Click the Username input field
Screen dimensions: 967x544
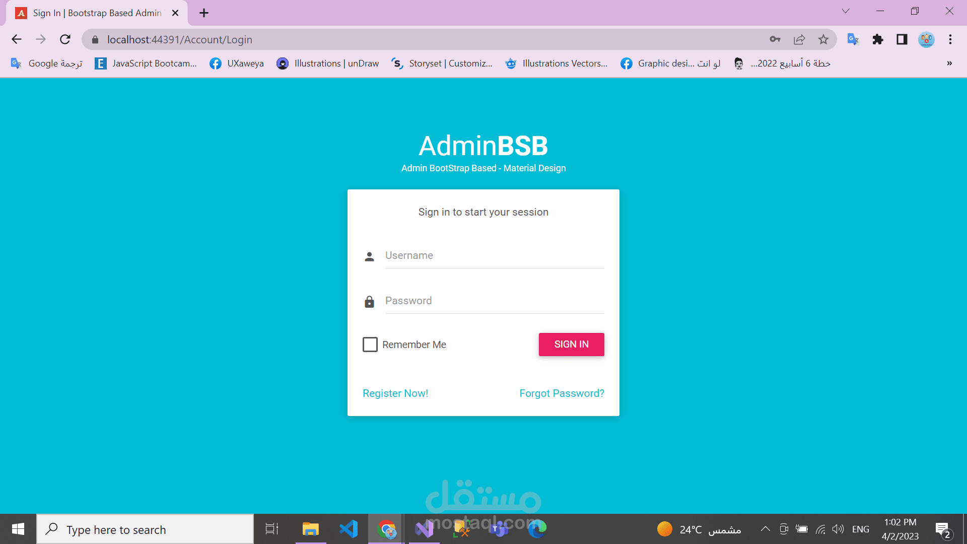(x=494, y=255)
